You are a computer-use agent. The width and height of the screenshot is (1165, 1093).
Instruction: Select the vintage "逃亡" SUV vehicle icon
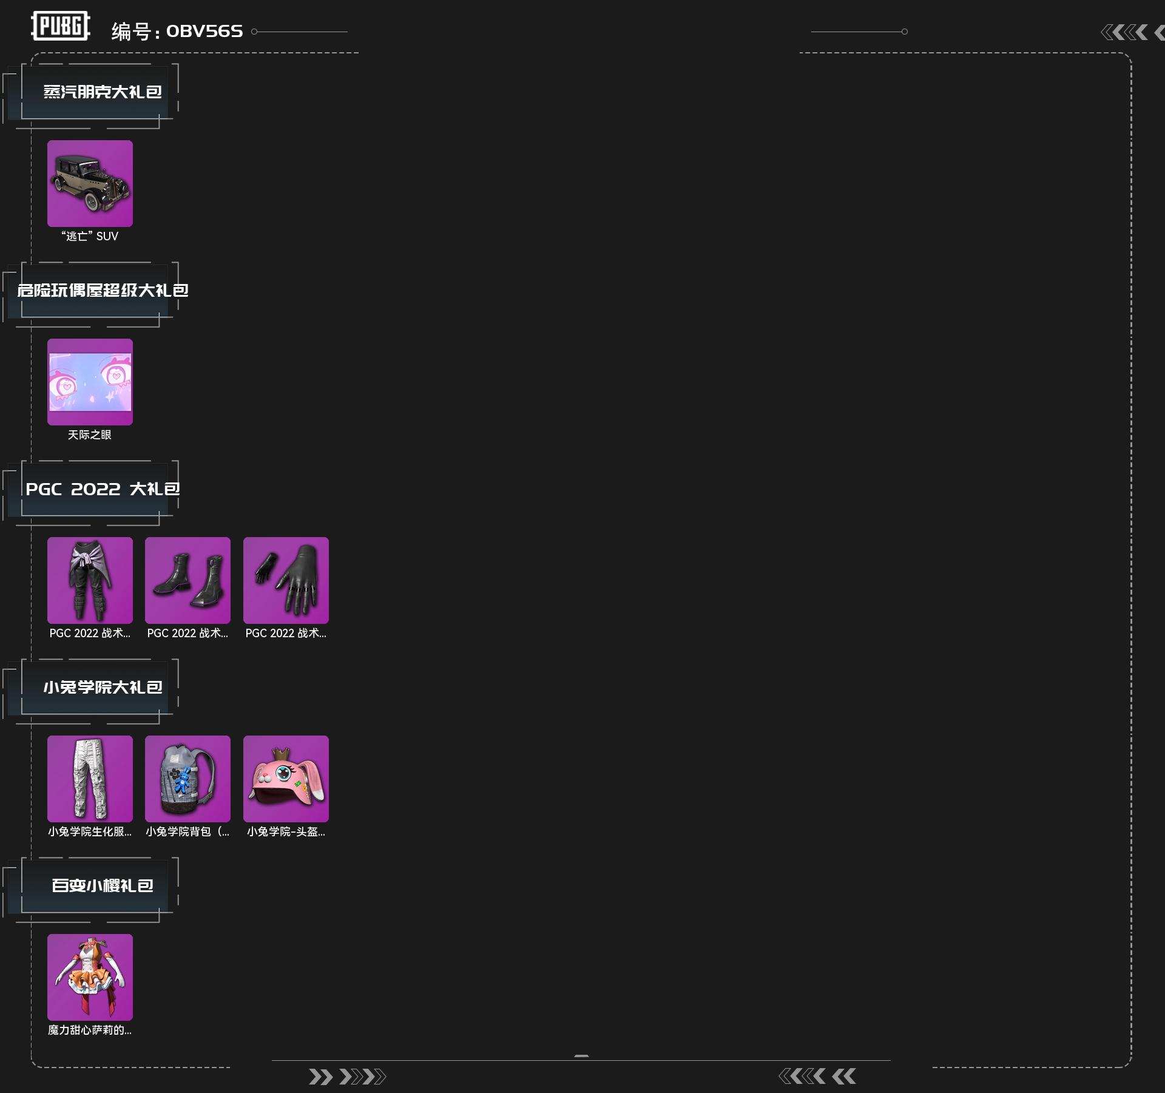pyautogui.click(x=90, y=183)
